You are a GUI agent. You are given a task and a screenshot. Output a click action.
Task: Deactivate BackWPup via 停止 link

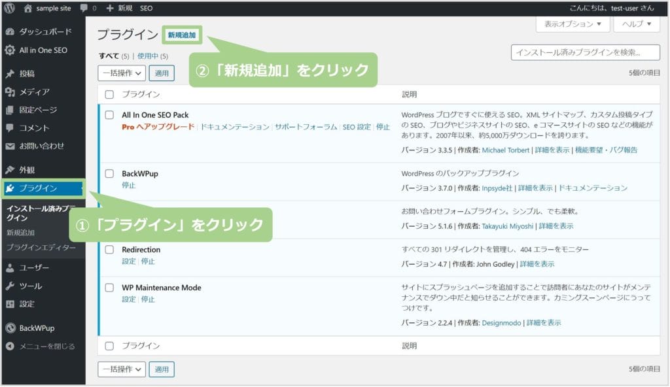pyautogui.click(x=129, y=185)
